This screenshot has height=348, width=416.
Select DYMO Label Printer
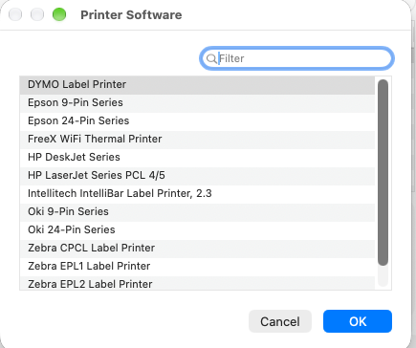tap(197, 85)
